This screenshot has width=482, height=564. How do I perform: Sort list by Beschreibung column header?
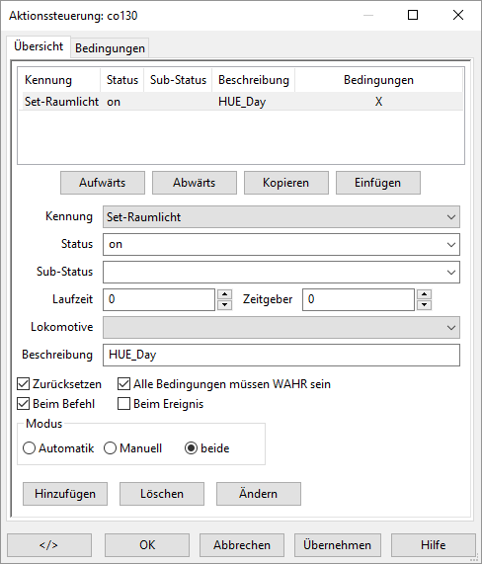(254, 80)
